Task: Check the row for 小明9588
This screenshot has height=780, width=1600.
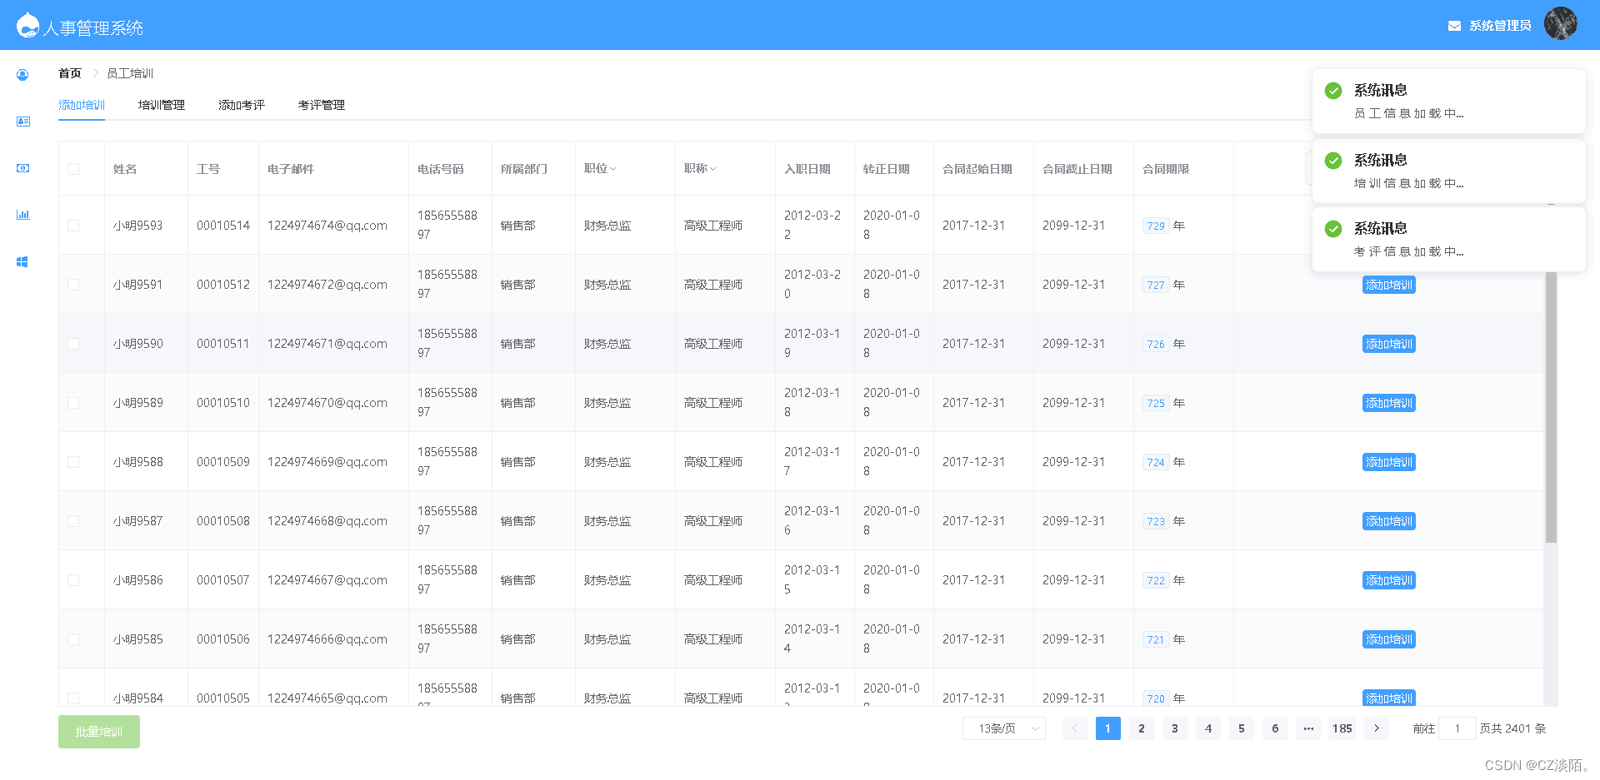Action: [x=73, y=462]
